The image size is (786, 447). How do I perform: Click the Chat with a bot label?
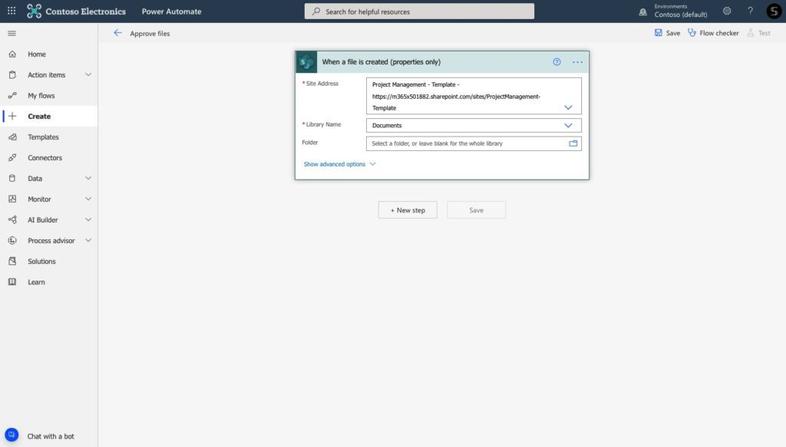[51, 436]
